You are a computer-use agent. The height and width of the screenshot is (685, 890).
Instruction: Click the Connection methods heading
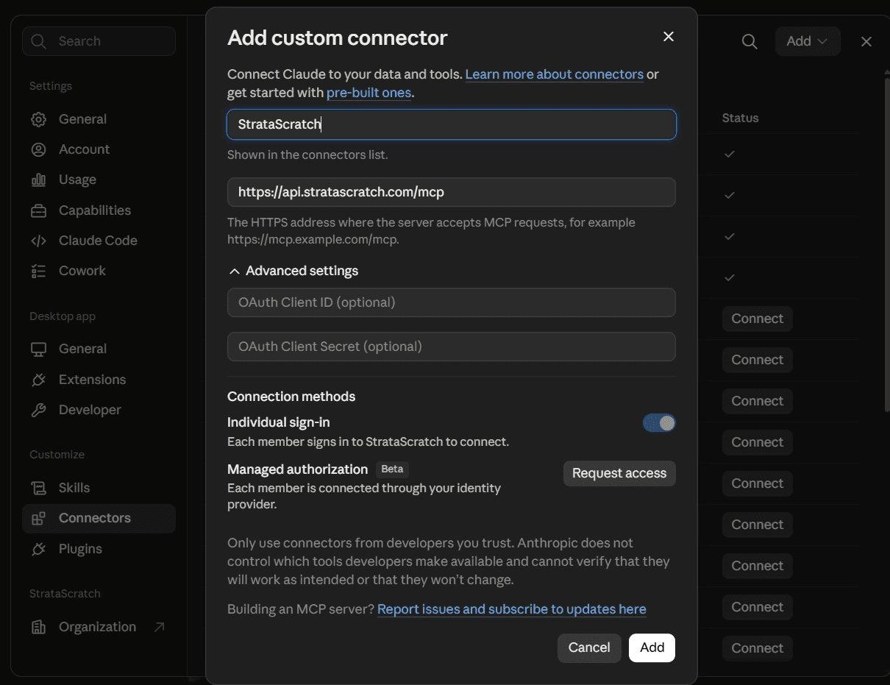(x=291, y=397)
